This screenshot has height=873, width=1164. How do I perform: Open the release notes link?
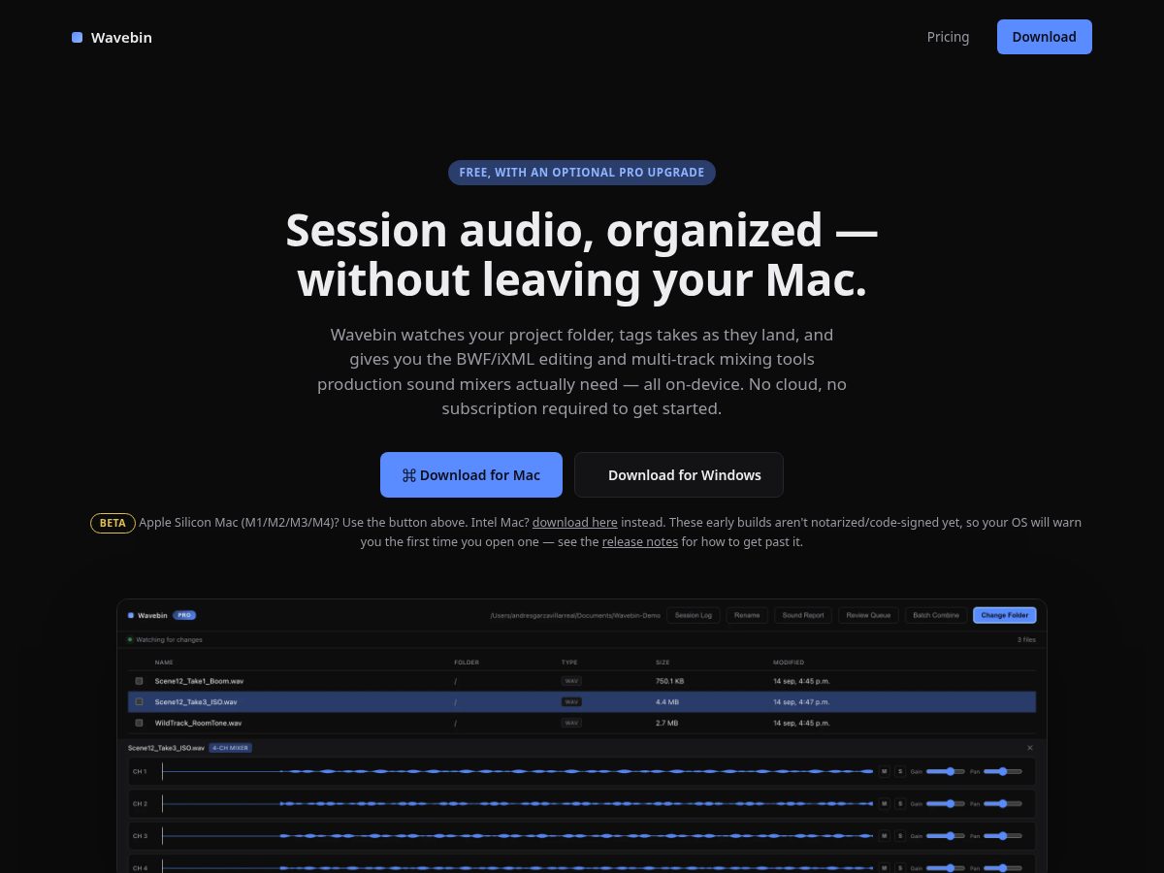(x=640, y=541)
